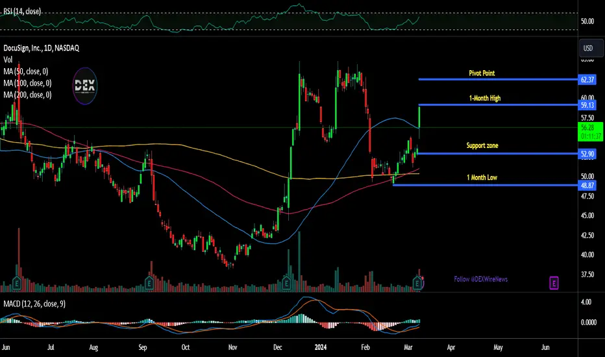This screenshot has height=357, width=605.
Task: Click the green 56.28 current price label
Action: point(591,131)
